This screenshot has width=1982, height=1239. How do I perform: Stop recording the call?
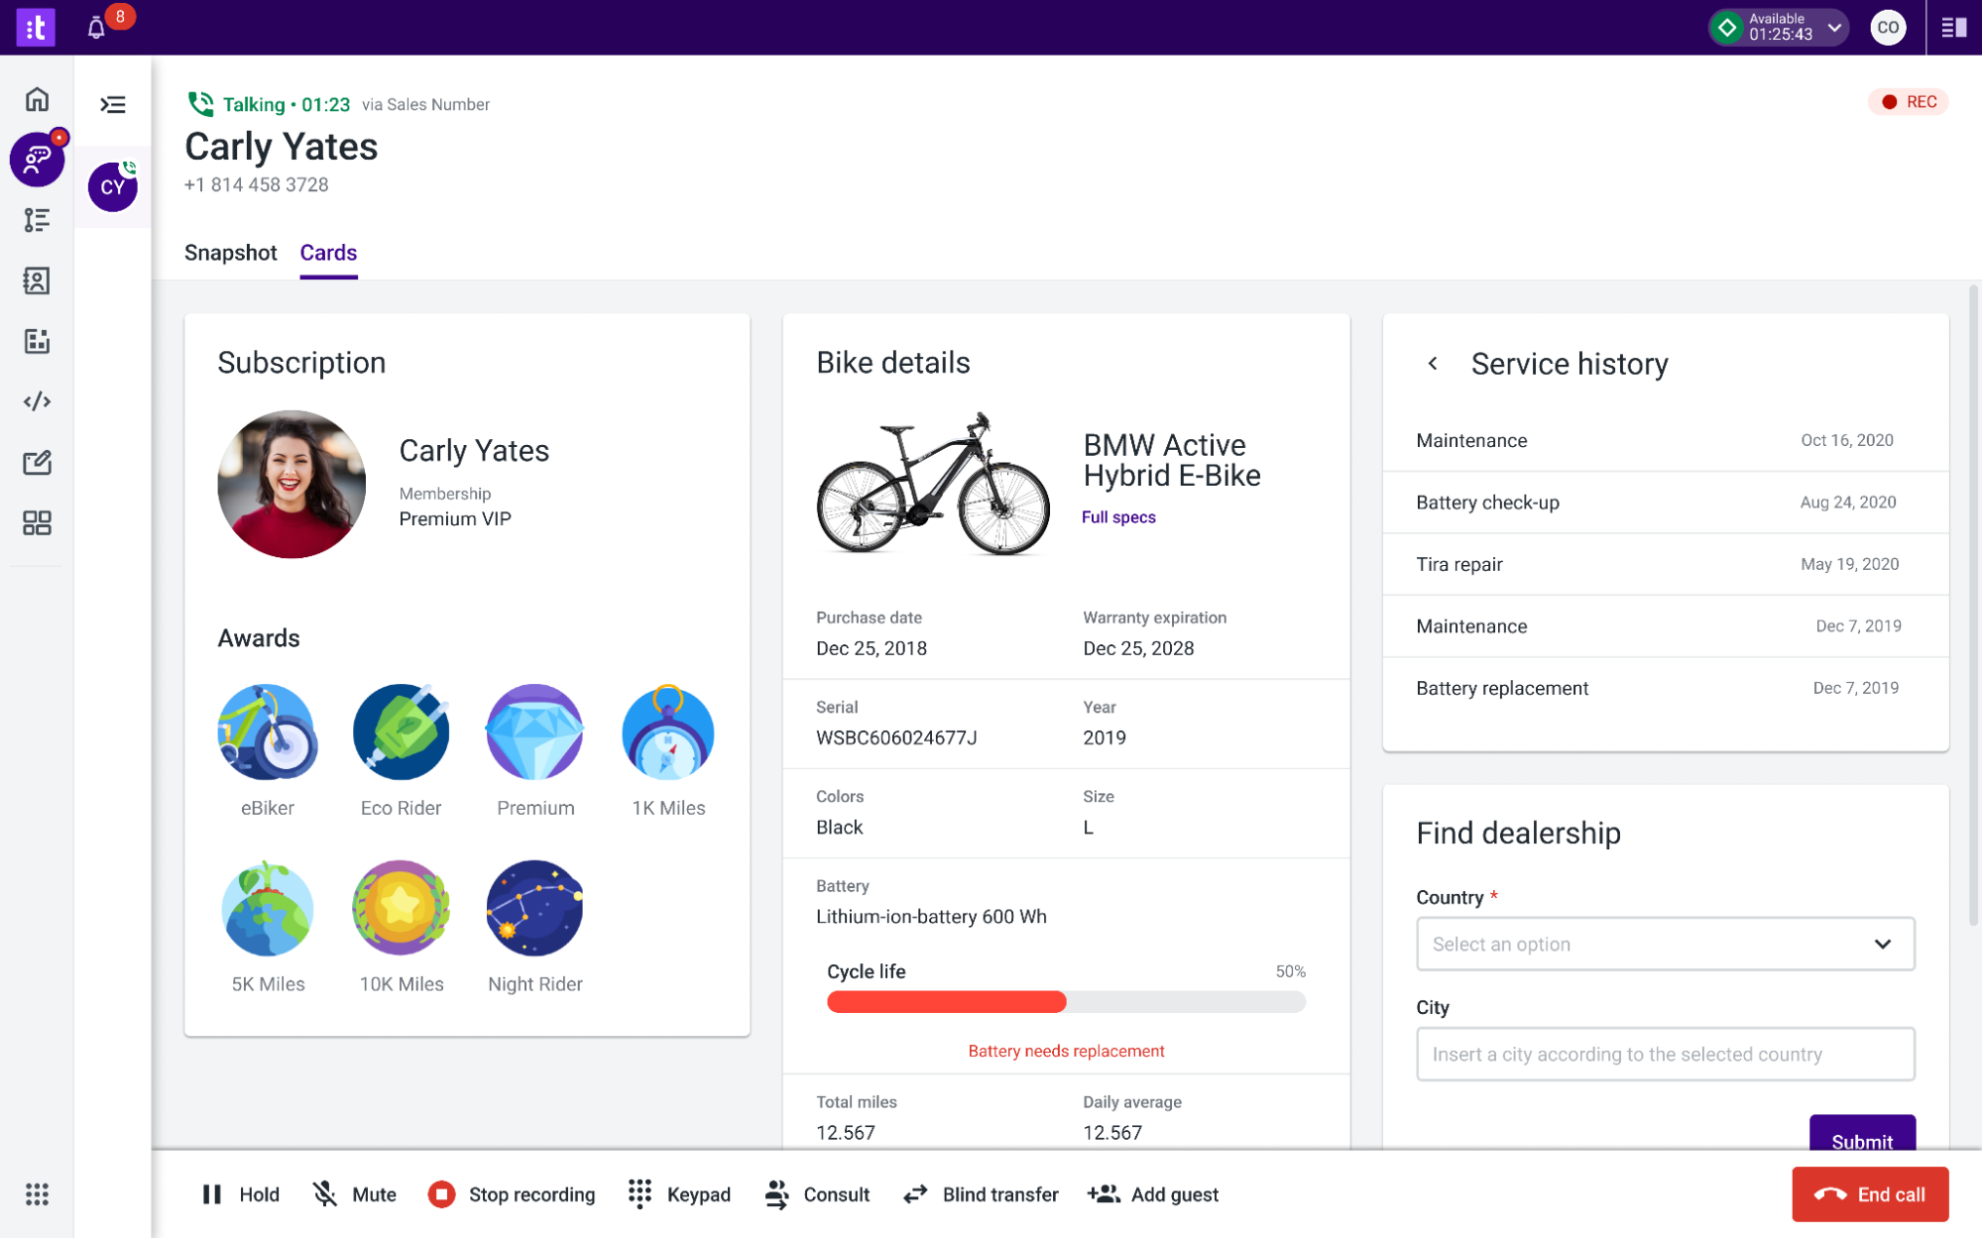click(x=512, y=1194)
